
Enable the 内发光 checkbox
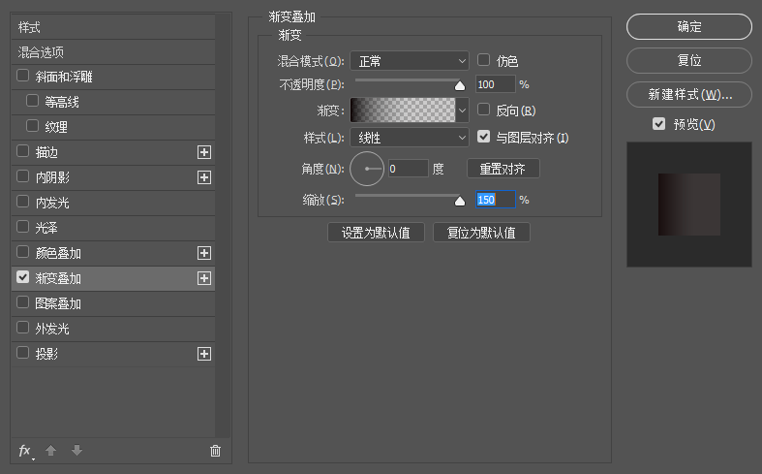[x=23, y=202]
